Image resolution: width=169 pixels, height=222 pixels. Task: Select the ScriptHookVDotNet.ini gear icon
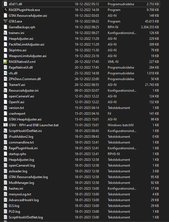pyautogui.click(x=5, y=131)
